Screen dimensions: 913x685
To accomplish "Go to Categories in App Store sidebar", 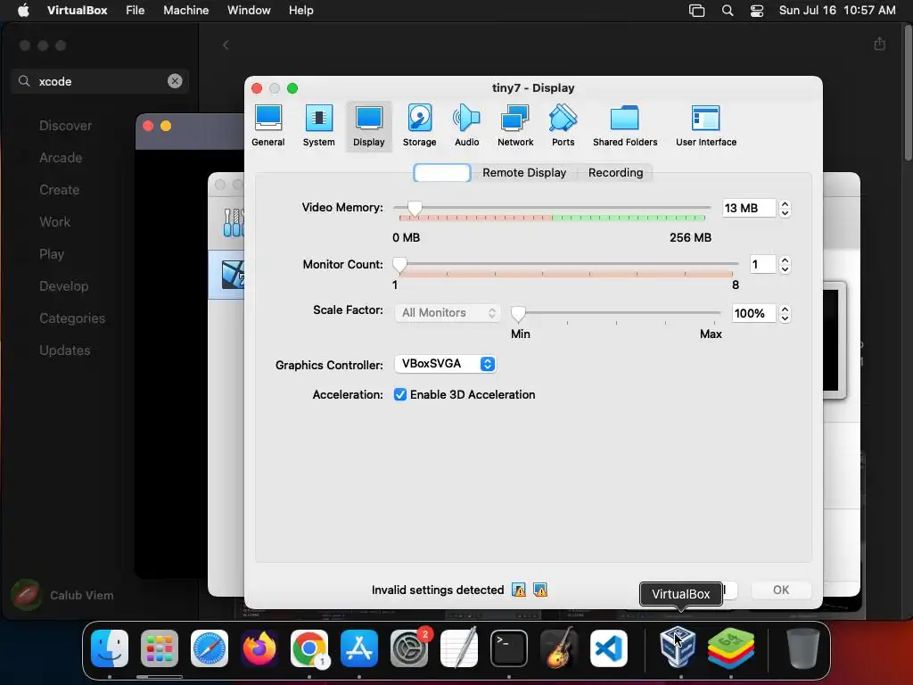I will pyautogui.click(x=72, y=318).
